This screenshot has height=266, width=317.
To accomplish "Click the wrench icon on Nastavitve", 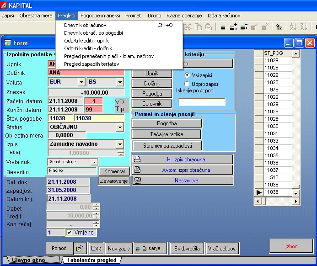I will click(x=137, y=181).
